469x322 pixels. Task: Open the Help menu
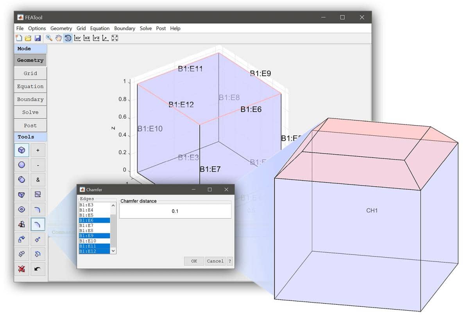tap(175, 28)
